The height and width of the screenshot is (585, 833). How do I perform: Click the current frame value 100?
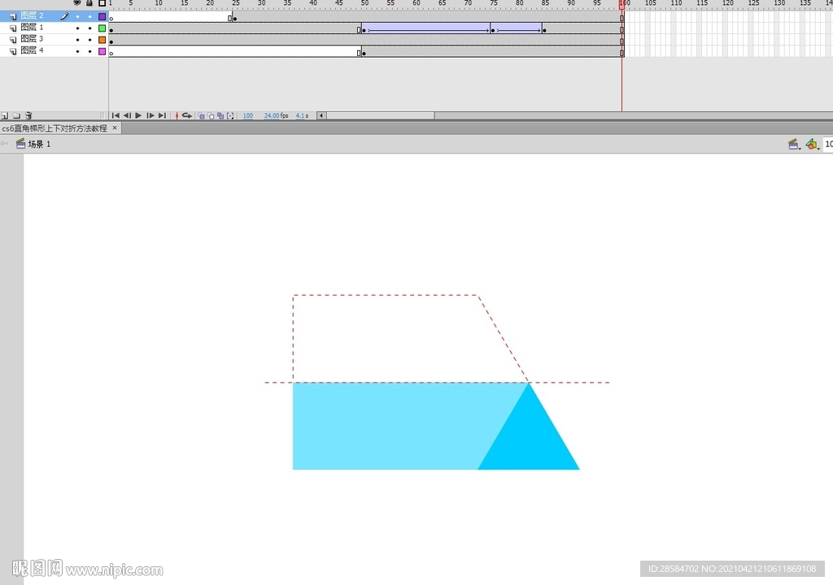[x=248, y=115]
